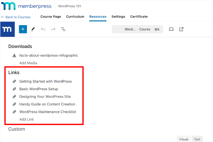Image resolution: width=213 pixels, height=142 pixels.
Task: Select the pencil Tools icon
Action: [x=33, y=29]
